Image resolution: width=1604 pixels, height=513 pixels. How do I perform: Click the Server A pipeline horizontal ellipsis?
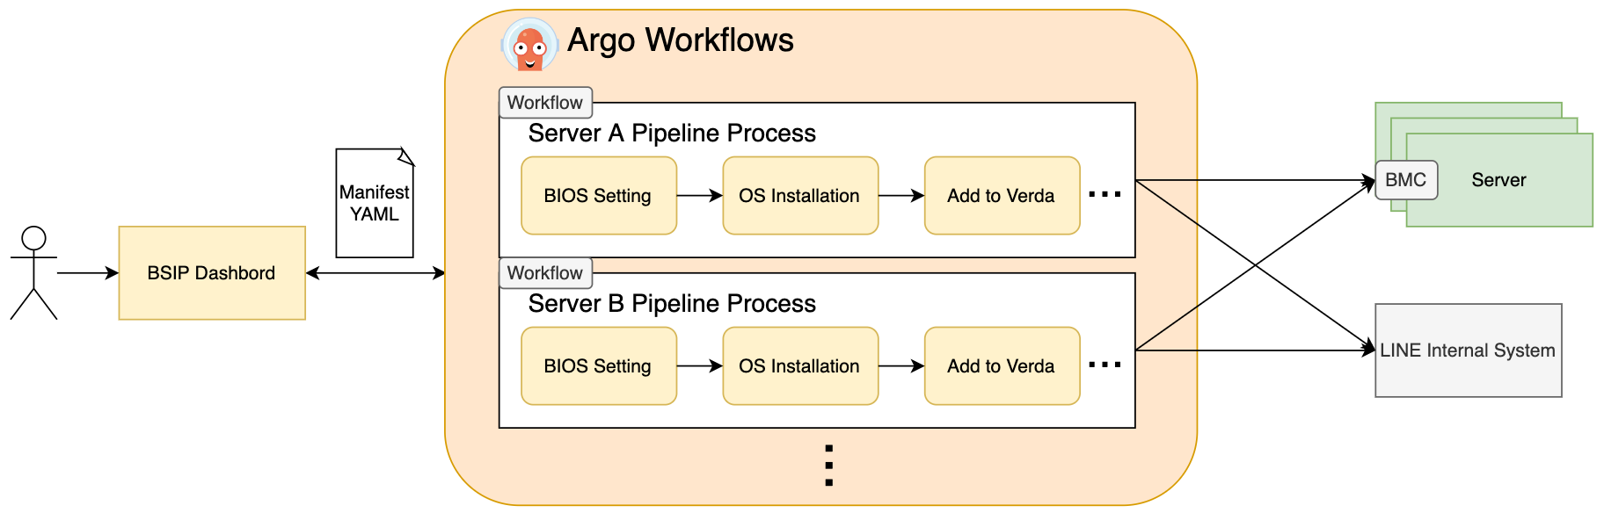(x=1105, y=194)
